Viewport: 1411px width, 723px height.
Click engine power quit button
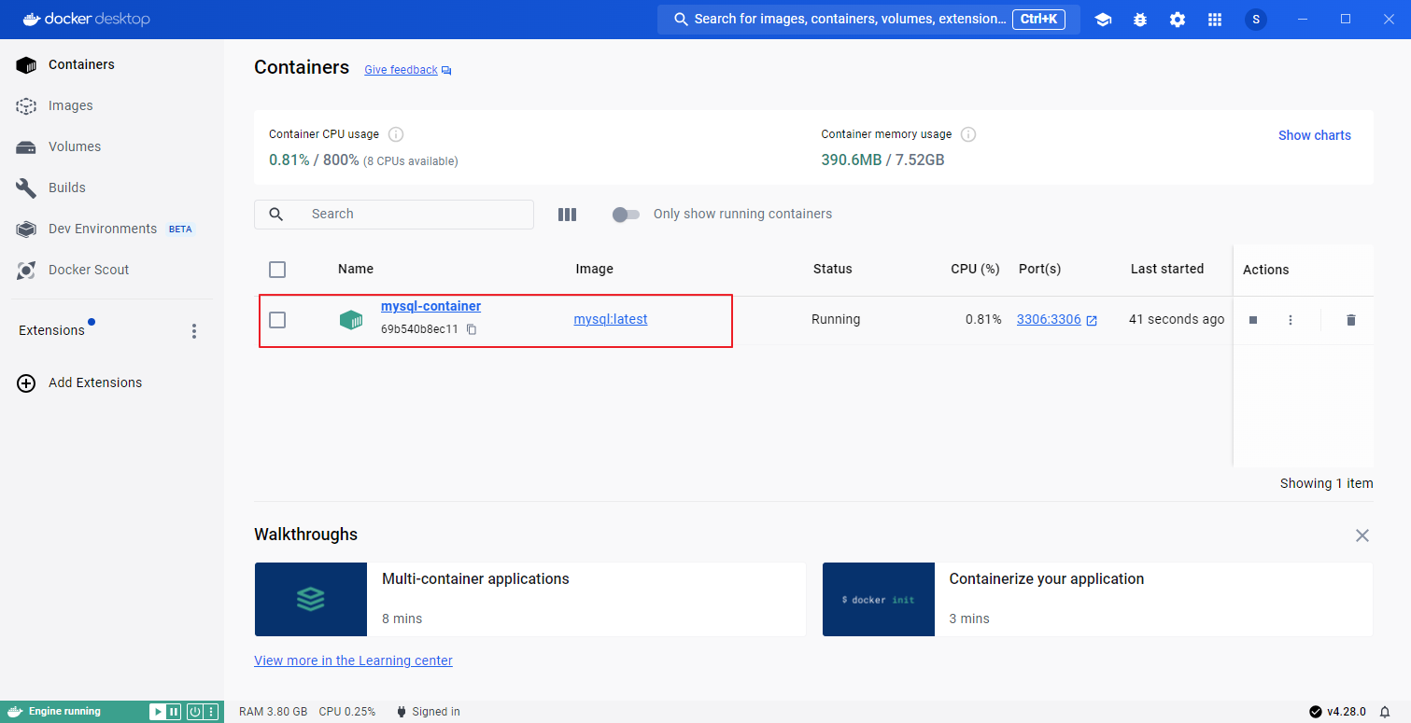pos(194,712)
